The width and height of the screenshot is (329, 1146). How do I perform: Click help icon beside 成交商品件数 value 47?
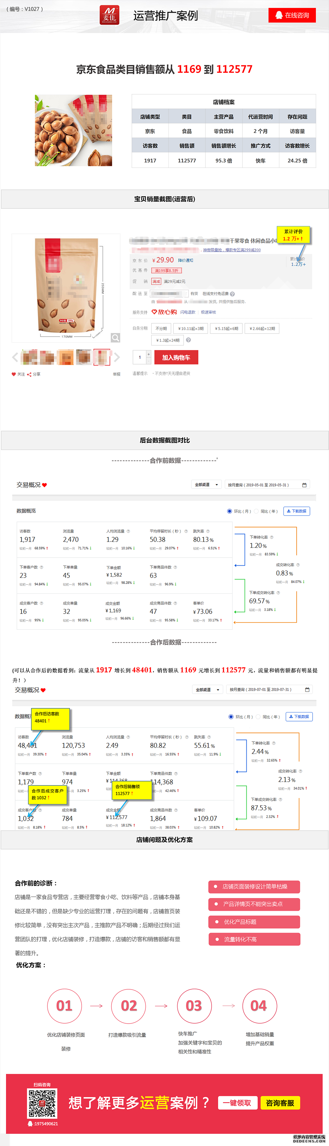point(175,603)
